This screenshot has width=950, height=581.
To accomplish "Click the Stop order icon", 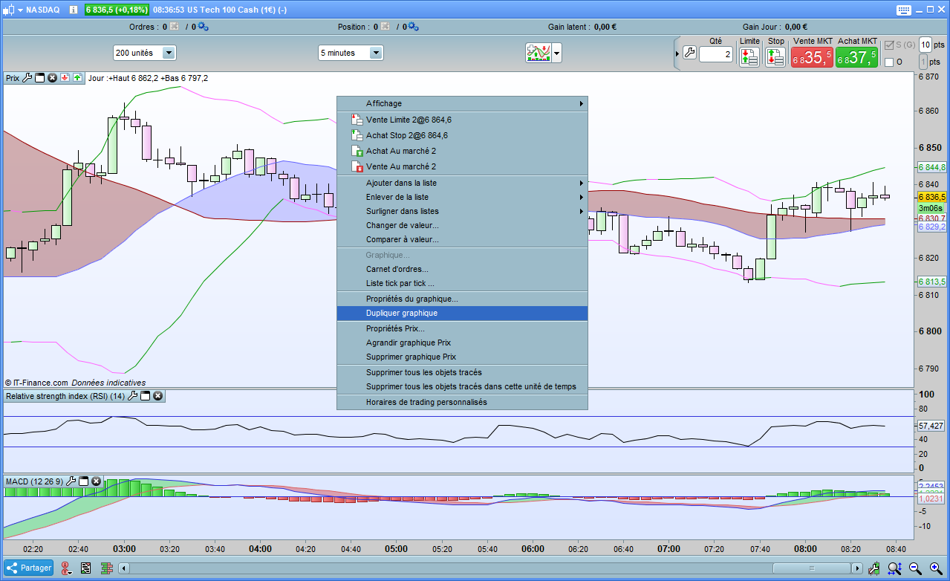I will pyautogui.click(x=775, y=57).
